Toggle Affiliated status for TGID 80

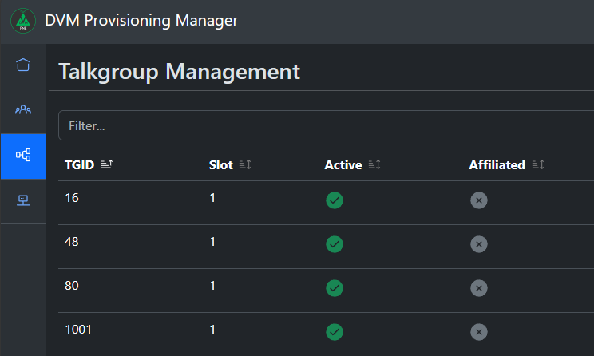[479, 288]
